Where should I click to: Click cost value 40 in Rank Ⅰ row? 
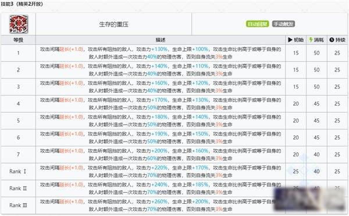click(x=316, y=171)
